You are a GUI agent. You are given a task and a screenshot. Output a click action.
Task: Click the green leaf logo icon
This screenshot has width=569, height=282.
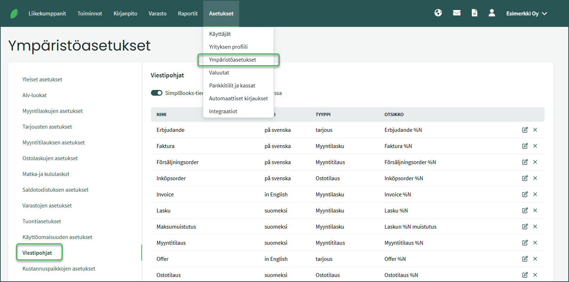(x=14, y=14)
